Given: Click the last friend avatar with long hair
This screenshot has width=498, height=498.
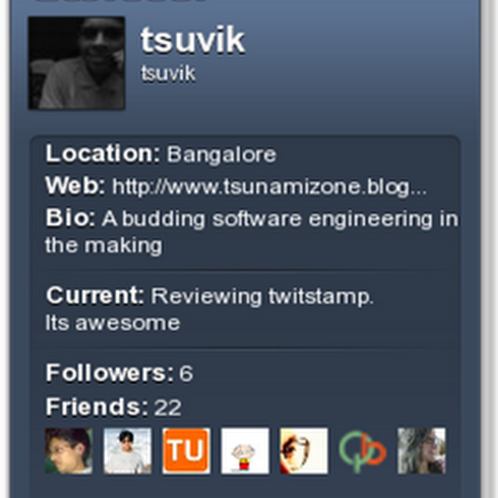Looking at the screenshot, I should (422, 451).
